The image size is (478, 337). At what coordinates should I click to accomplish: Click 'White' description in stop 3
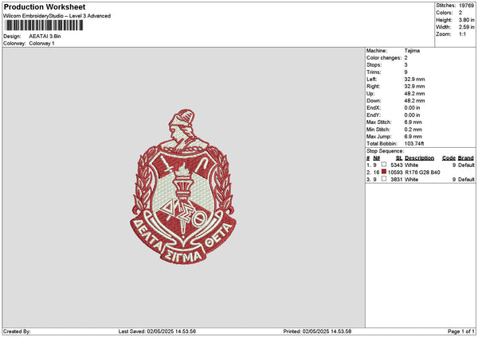tap(412, 180)
